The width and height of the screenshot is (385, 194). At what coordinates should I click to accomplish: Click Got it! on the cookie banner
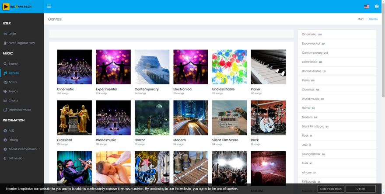tap(360, 189)
